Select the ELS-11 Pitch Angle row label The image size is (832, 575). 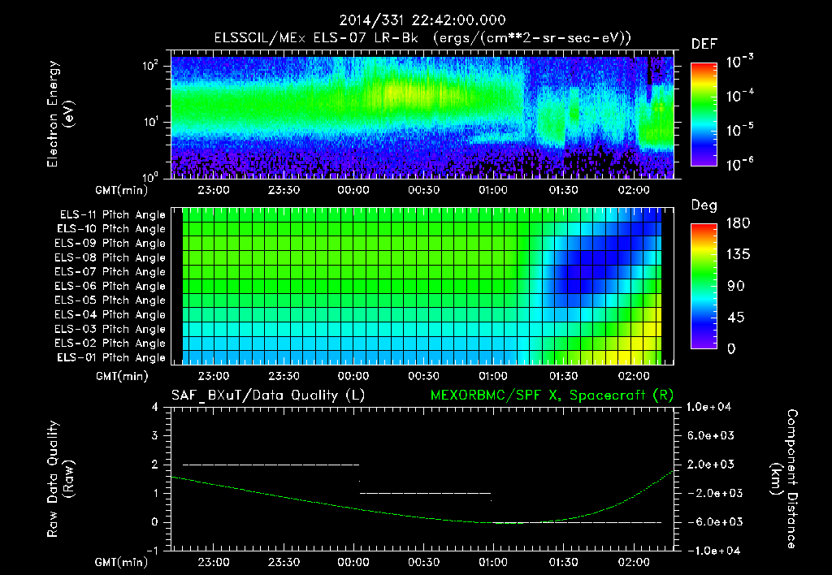tap(112, 215)
